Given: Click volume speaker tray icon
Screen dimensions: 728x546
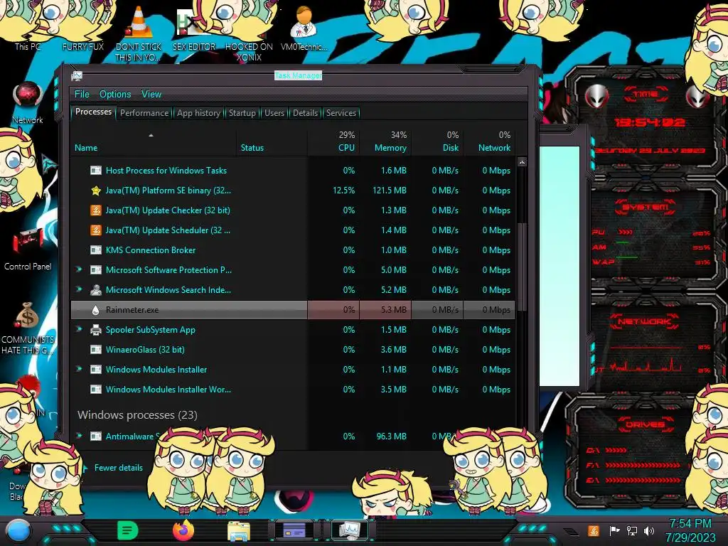Looking at the screenshot, I should pyautogui.click(x=649, y=530).
